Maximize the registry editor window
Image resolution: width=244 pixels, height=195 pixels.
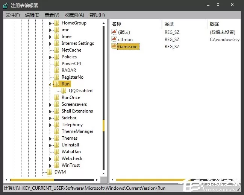coord(218,5)
